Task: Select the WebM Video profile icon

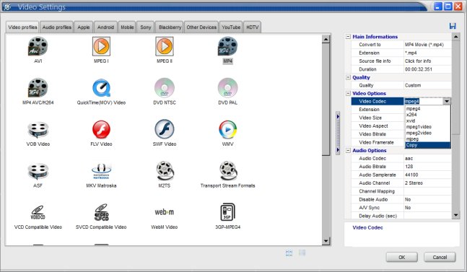Action: click(165, 212)
